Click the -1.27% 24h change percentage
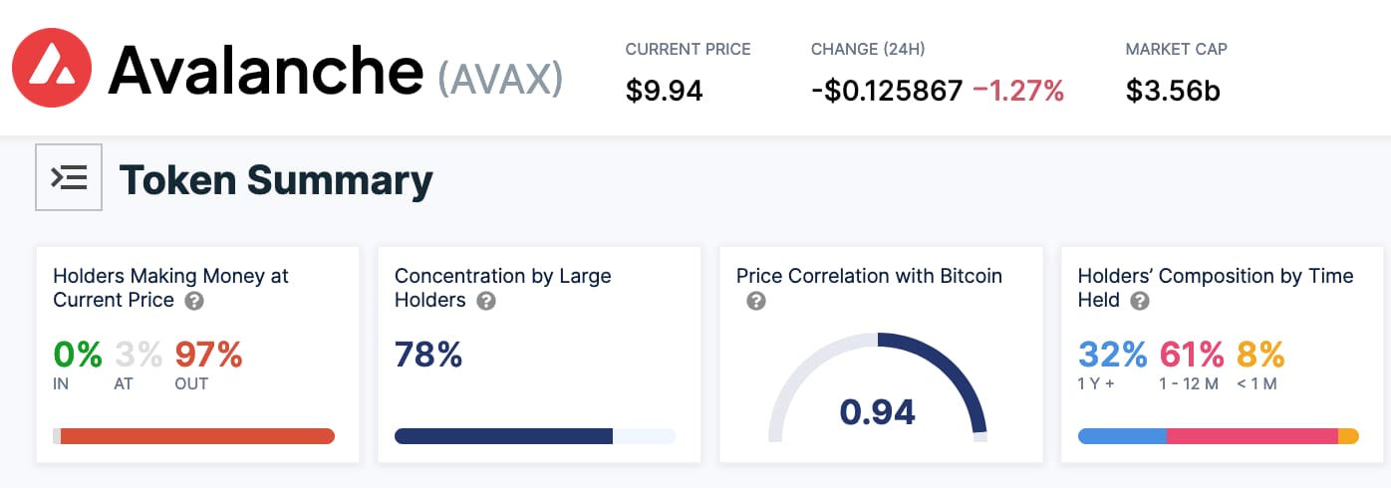Viewport: 1391px width, 488px height. 1018,91
